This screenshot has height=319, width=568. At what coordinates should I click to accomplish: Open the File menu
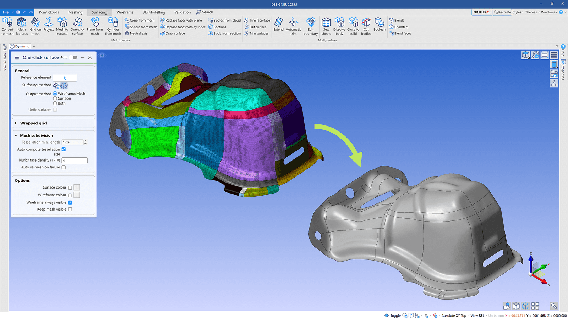[x=6, y=12]
